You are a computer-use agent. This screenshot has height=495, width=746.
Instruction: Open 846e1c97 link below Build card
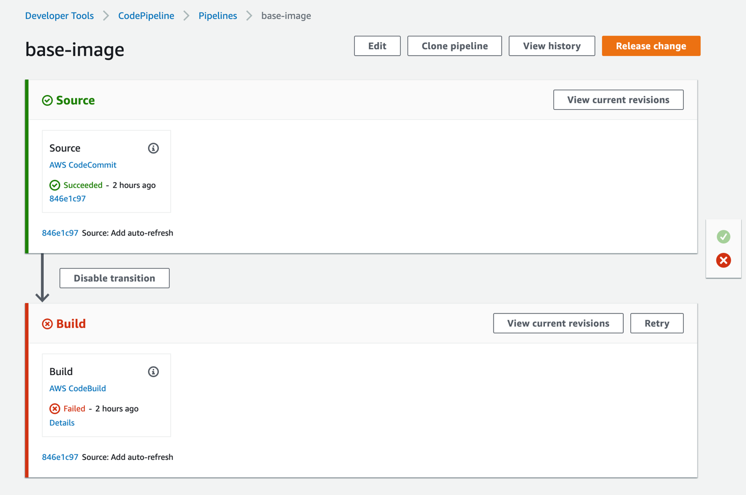coord(60,457)
